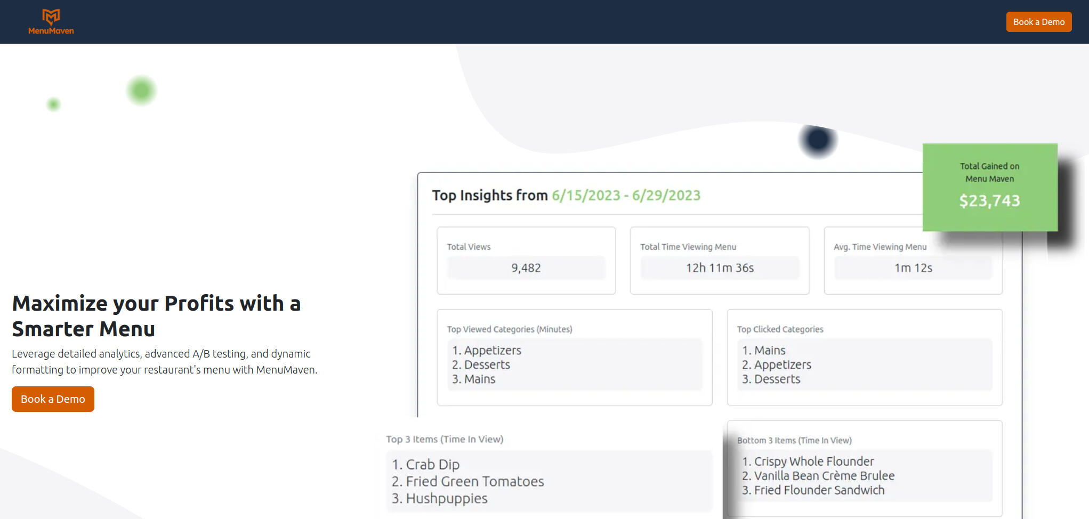Click the green Total Gained $23,743 card
This screenshot has width=1089, height=519.
pyautogui.click(x=989, y=187)
